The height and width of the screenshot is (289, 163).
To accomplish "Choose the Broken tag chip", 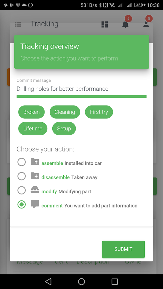I will pos(31,112).
